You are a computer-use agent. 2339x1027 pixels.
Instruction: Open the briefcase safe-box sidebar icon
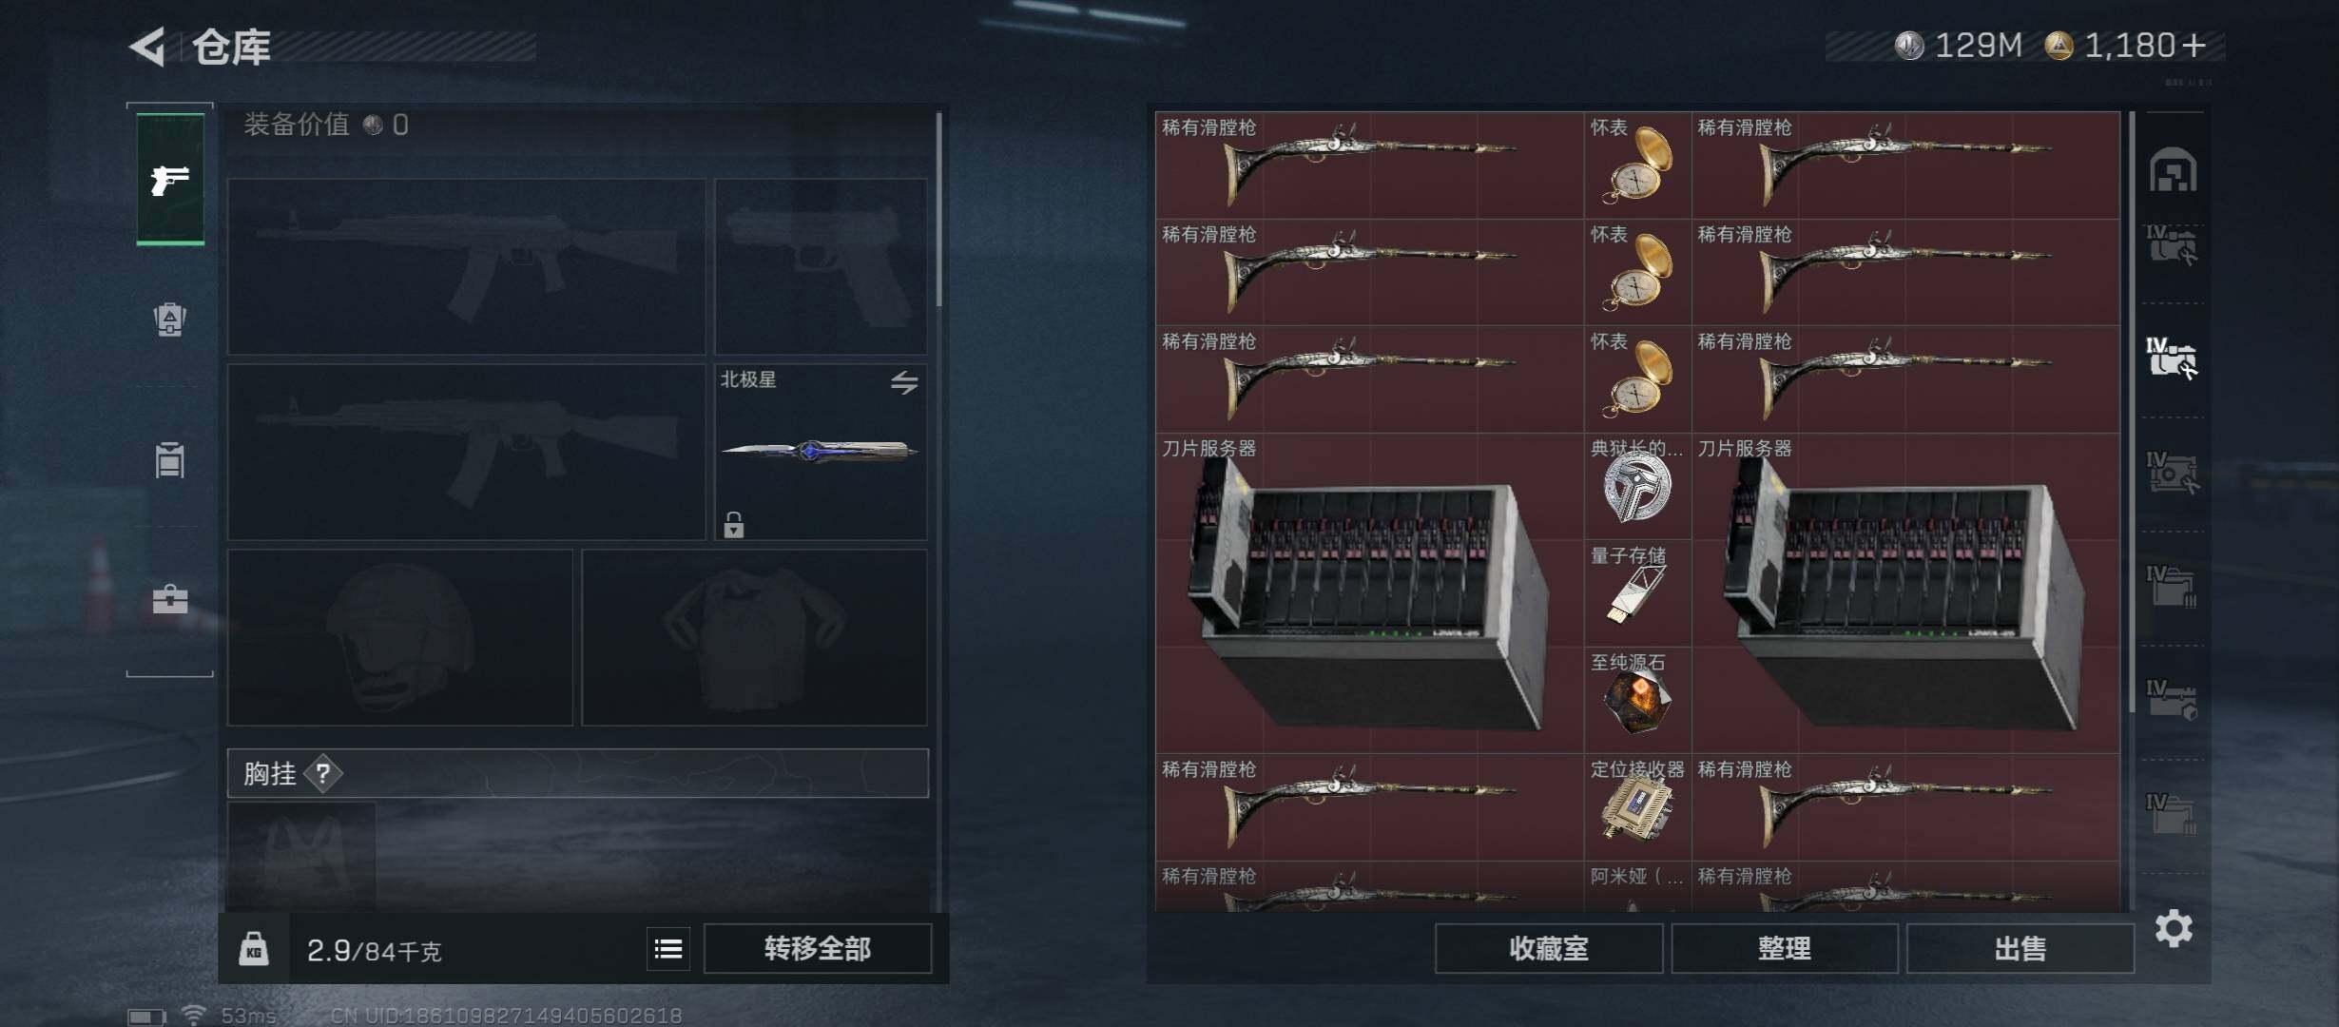point(170,599)
